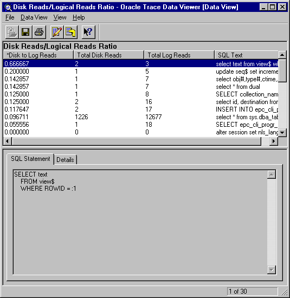Click the window resize grip in status bar

[284, 292]
